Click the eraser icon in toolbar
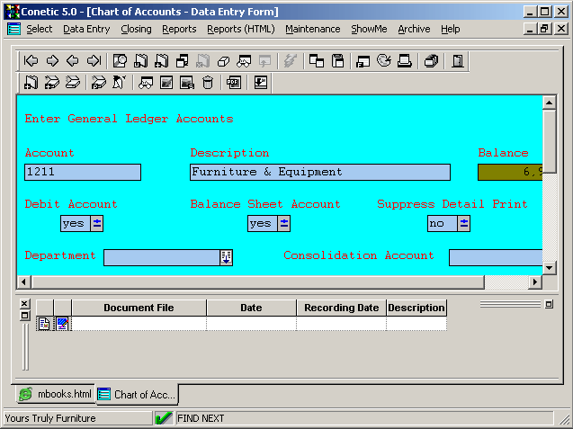The image size is (573, 429). coord(223,61)
